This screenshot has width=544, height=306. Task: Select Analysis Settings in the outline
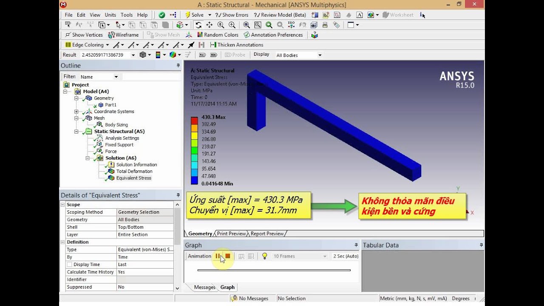pos(122,138)
